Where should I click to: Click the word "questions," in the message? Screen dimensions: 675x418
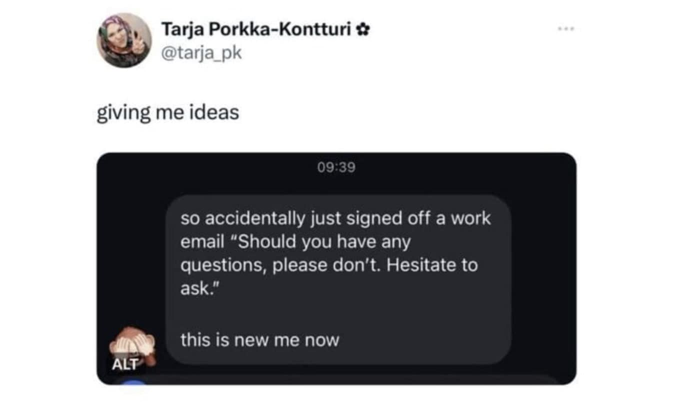[223, 265]
